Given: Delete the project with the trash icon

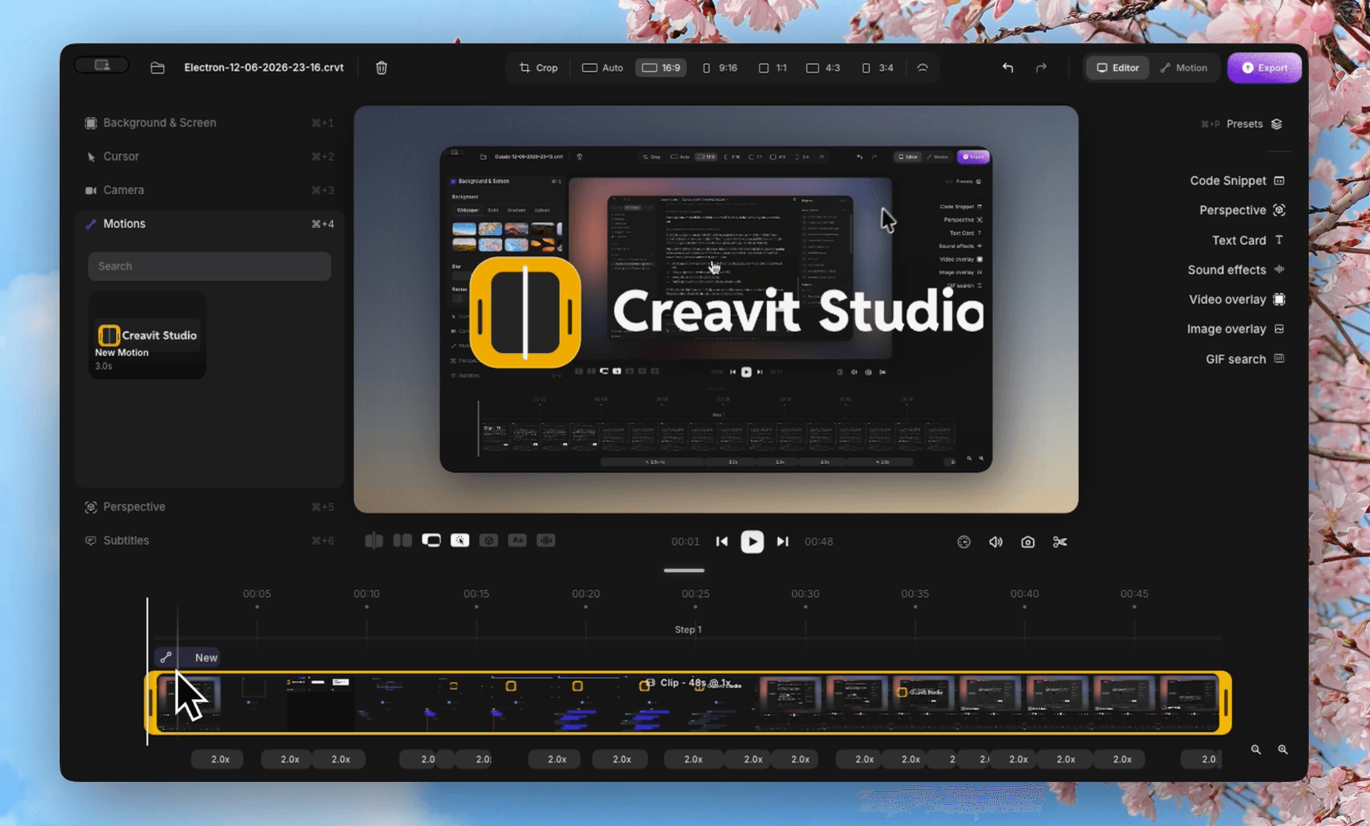Looking at the screenshot, I should coord(381,68).
